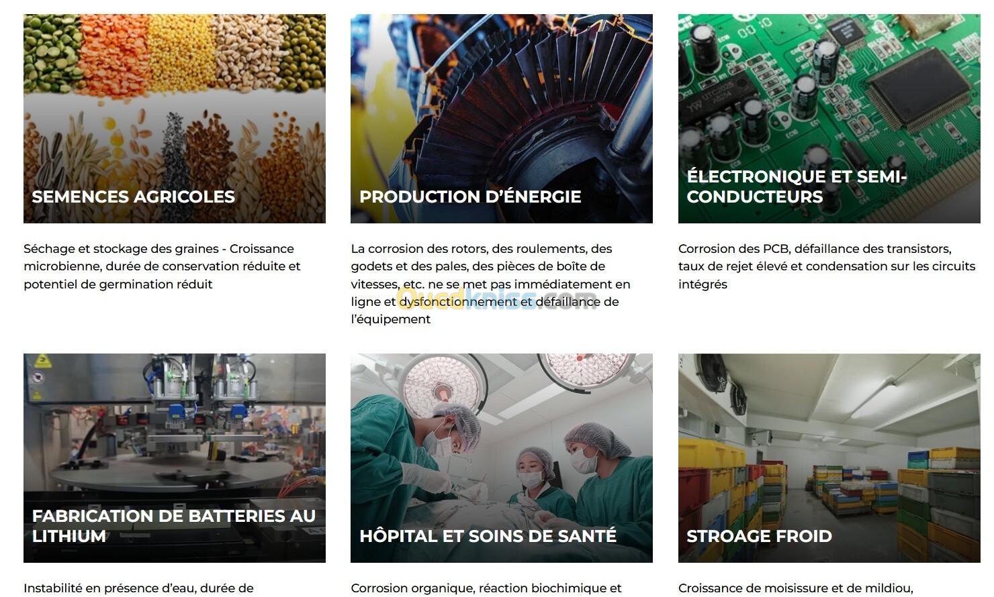This screenshot has height=597, width=994.
Task: Click the HÔPITAL ET SOINS DE SANTÉ heading
Action: point(488,536)
